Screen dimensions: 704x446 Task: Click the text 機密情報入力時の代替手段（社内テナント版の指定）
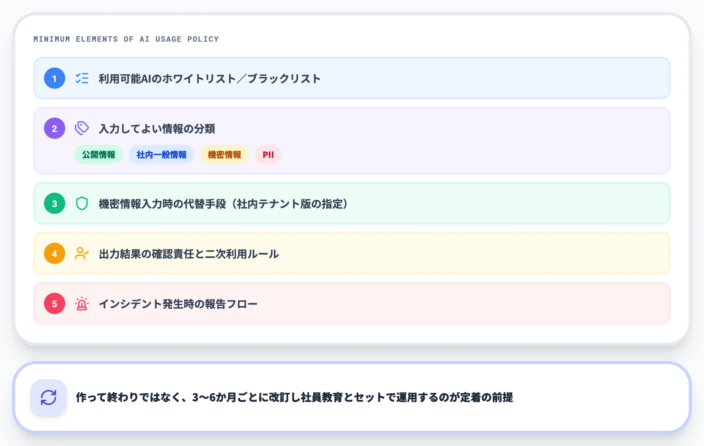pyautogui.click(x=223, y=204)
